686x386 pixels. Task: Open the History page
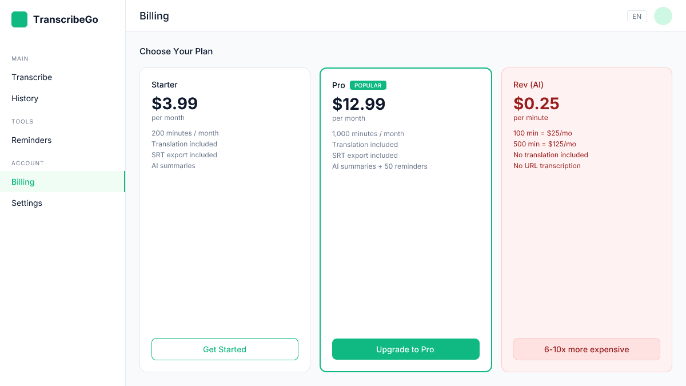pos(25,98)
